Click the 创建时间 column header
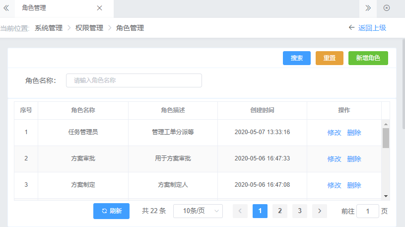Viewport: 405px width, 227px height. tap(262, 110)
